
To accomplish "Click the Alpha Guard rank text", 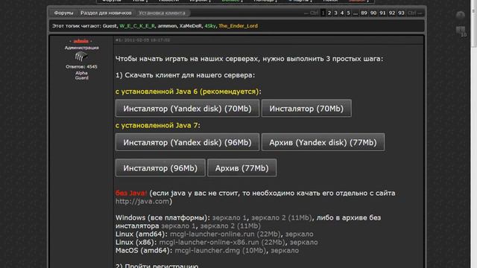I will (x=81, y=75).
